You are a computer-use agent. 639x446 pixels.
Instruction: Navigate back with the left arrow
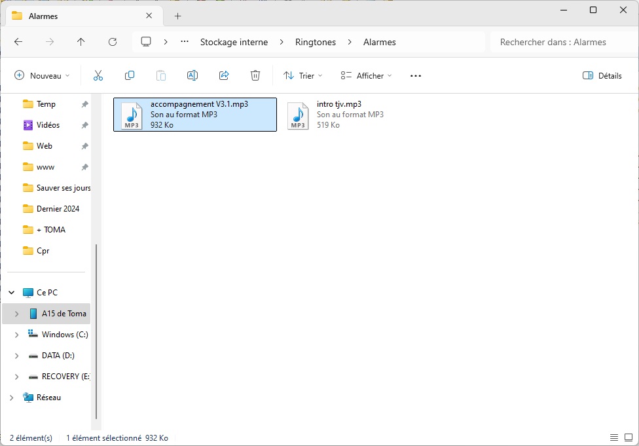[x=18, y=42]
